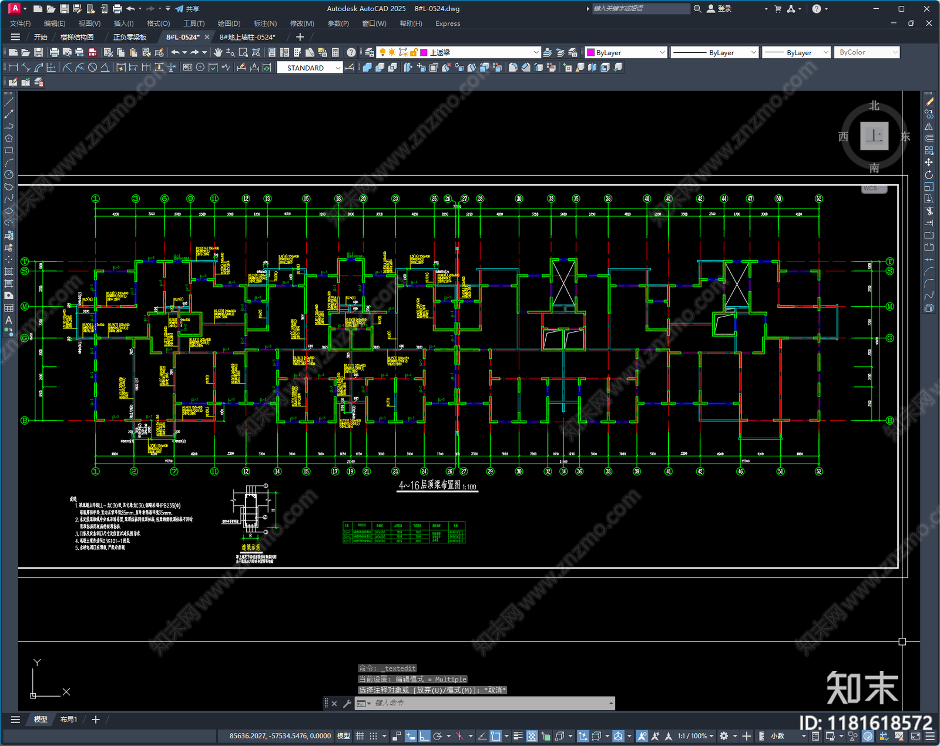Toggle dynamic input in status bar
940x746 pixels.
point(411,736)
